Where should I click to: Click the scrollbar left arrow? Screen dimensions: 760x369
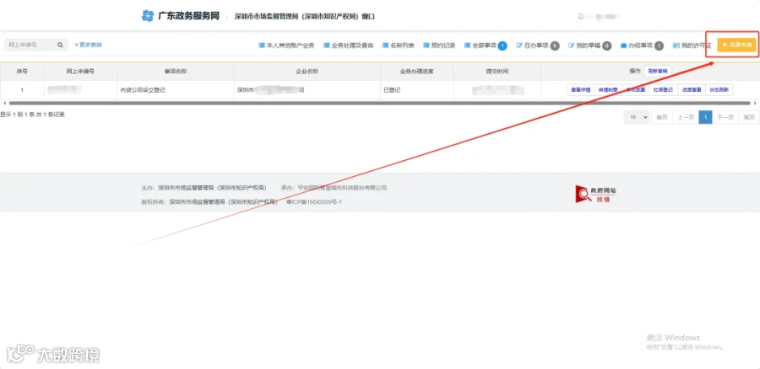(x=4, y=103)
